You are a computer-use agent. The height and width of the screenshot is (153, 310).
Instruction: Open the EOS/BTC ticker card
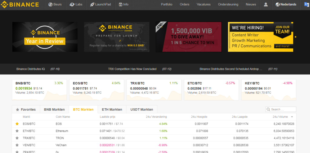[x=97, y=90]
